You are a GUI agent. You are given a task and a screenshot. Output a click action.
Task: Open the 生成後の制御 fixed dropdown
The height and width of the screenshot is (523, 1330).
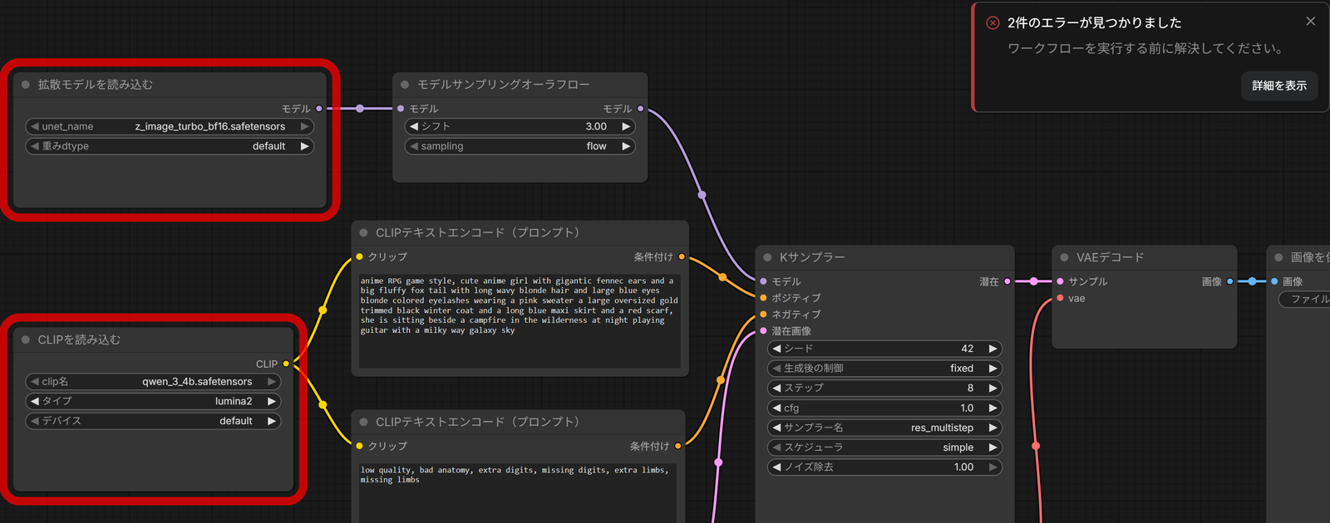tap(884, 369)
